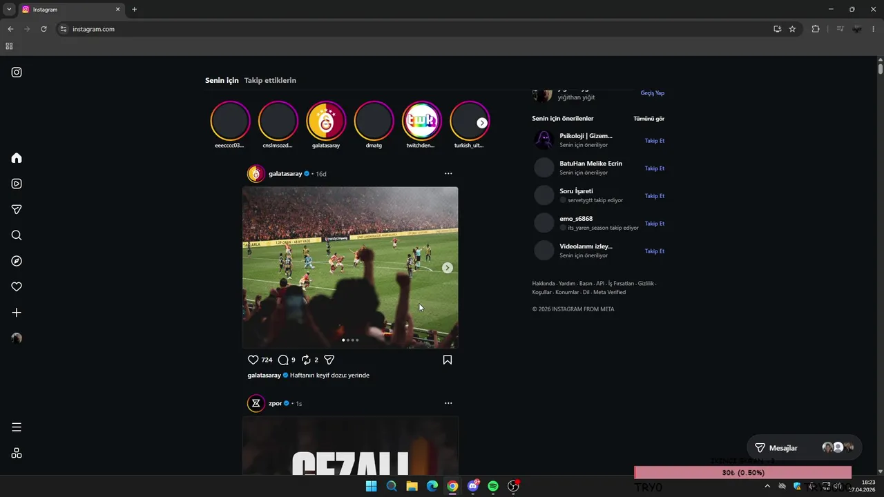The height and width of the screenshot is (497, 884).
Task: Open cnslmsozd story
Action: [x=278, y=121]
